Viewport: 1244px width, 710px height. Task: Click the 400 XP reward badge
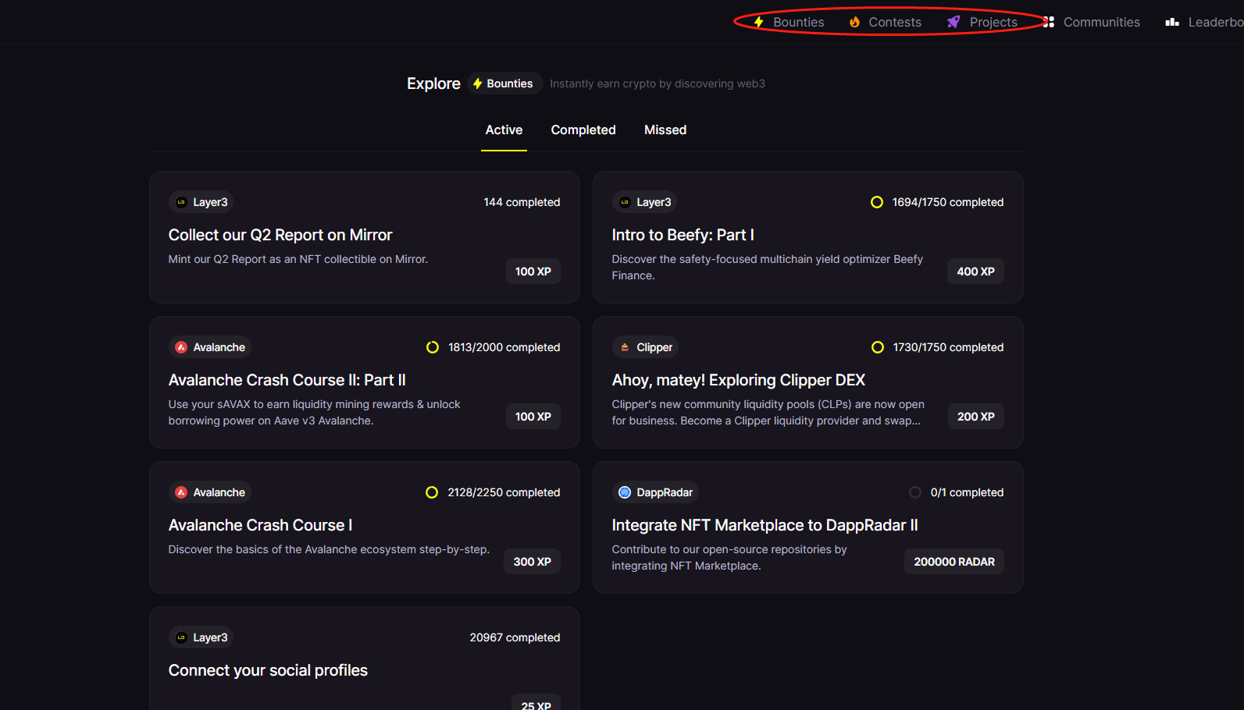(975, 272)
